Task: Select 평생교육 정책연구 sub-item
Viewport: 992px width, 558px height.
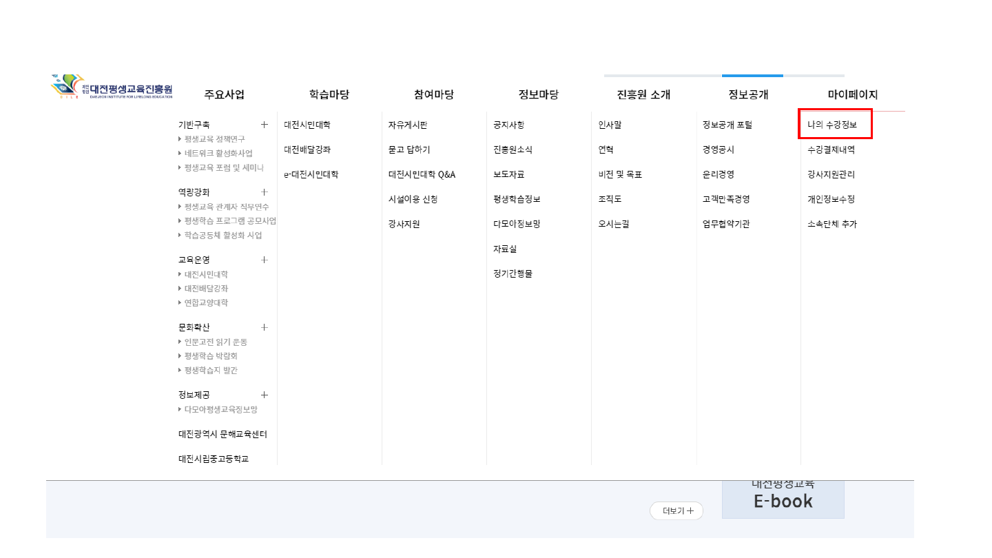Action: 214,139
